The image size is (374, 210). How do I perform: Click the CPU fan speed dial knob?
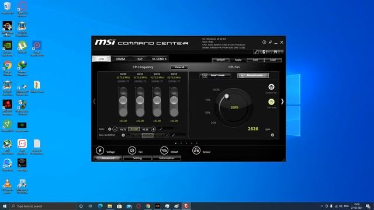(227, 96)
